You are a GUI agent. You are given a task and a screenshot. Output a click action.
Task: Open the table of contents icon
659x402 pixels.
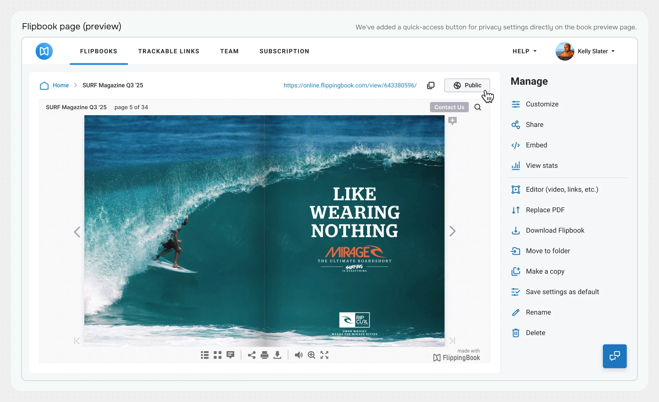[x=205, y=355]
